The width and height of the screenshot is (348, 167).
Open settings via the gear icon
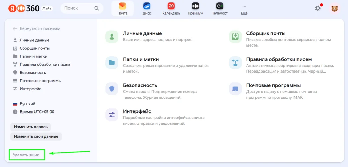(x=318, y=8)
